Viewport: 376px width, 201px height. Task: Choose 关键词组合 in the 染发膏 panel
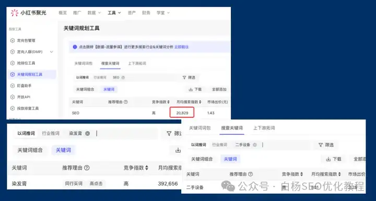coord(30,150)
